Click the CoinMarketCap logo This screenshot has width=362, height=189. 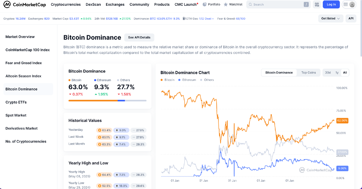(x=24, y=5)
